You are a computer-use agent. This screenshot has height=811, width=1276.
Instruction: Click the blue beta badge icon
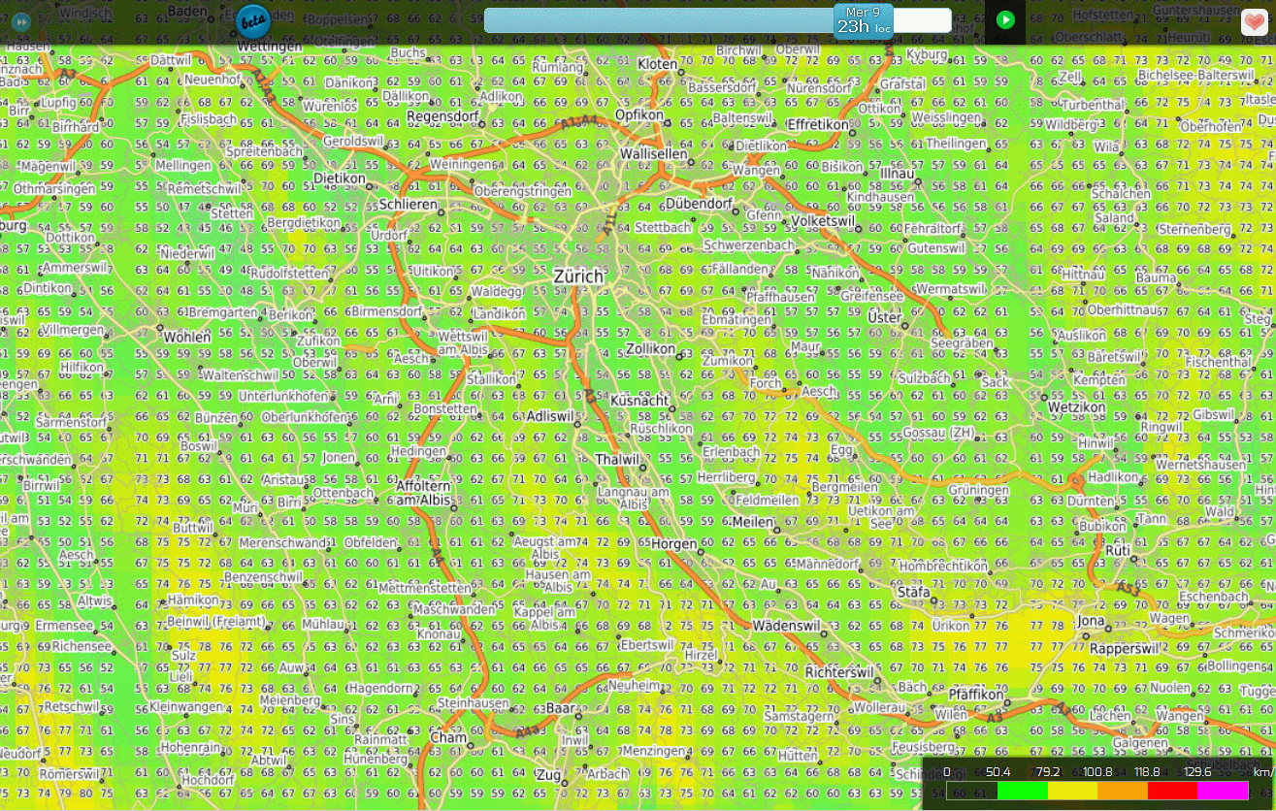tap(253, 20)
